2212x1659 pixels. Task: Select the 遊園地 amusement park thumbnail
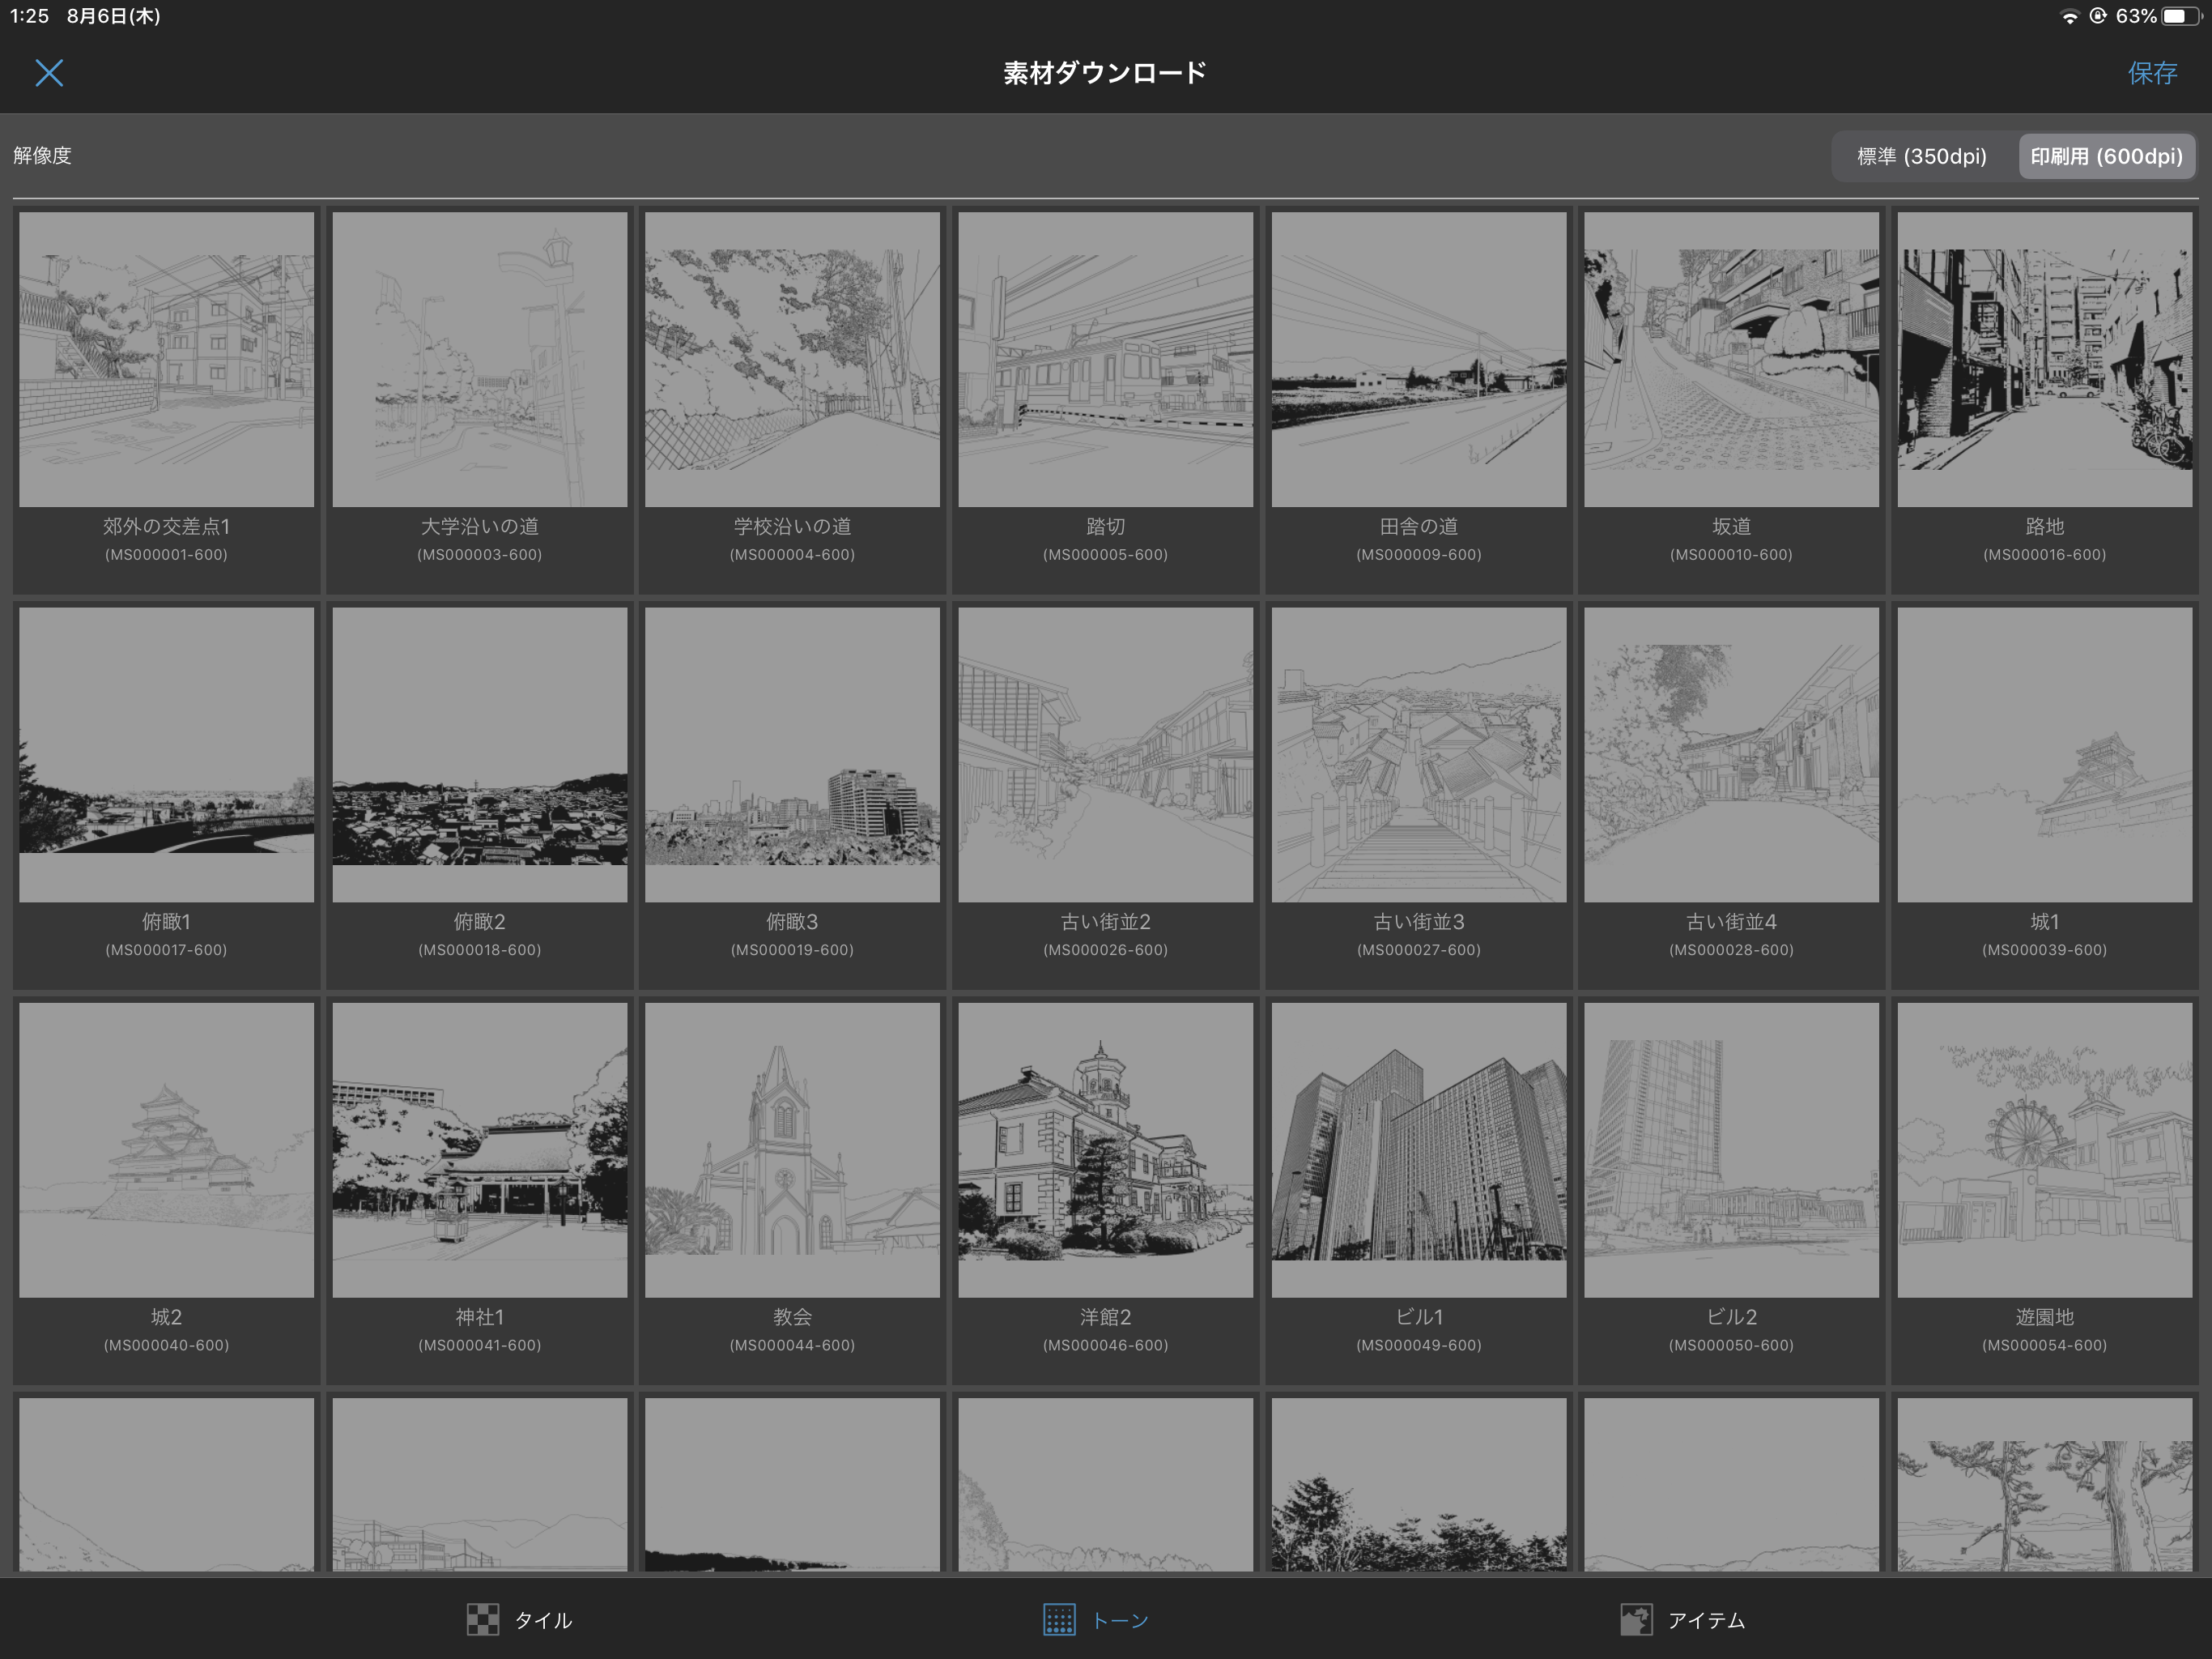pos(2044,1149)
